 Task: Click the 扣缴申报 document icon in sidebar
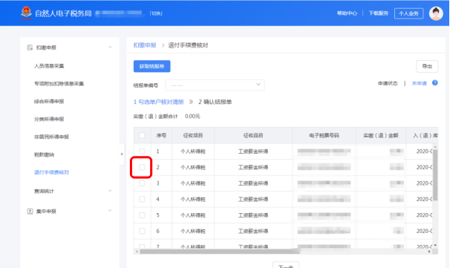(x=30, y=48)
